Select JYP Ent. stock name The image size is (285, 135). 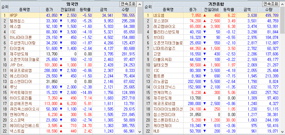pos(17,65)
